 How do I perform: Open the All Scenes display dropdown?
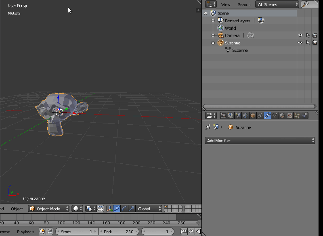point(277,4)
